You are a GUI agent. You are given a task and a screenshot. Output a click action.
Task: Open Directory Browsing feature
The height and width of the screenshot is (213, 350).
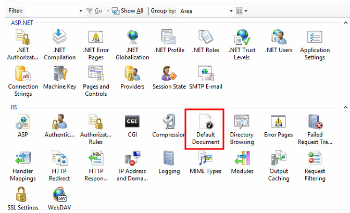242,130
